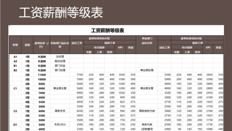Select 年薪制 in the A1 row
The height and width of the screenshot is (131, 232).
tap(42, 57)
